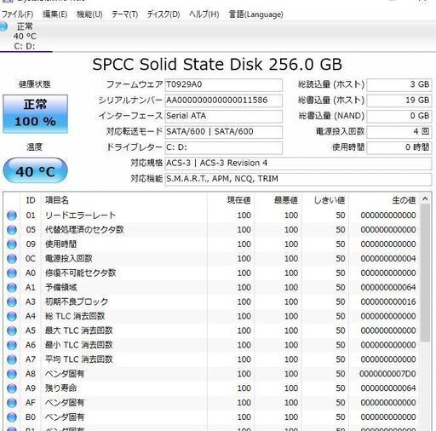436x431 pixels.
Task: Select the blue dot on row A5
Action: pos(12,330)
